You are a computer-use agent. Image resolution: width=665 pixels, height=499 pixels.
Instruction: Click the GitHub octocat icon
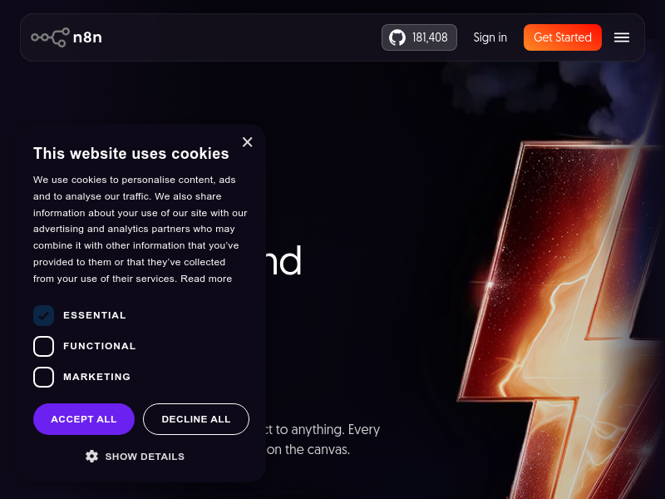[397, 37]
